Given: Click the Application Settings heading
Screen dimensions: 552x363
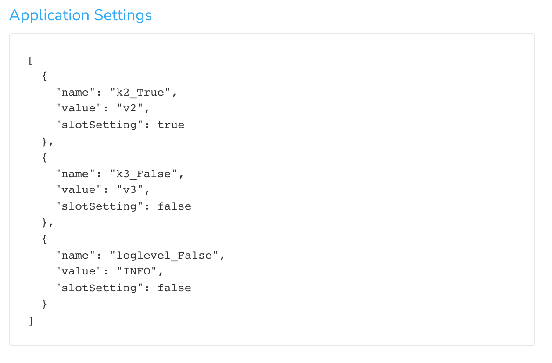Looking at the screenshot, I should (x=81, y=15).
